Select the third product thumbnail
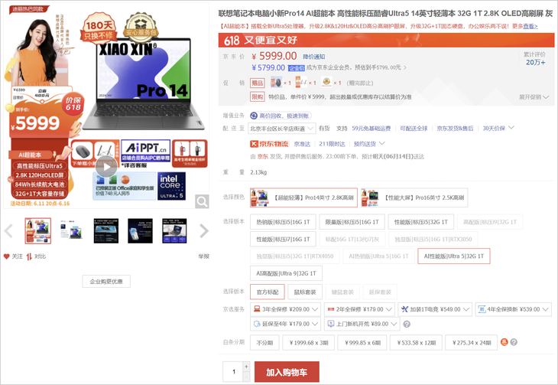The height and width of the screenshot is (385, 558). [106, 231]
